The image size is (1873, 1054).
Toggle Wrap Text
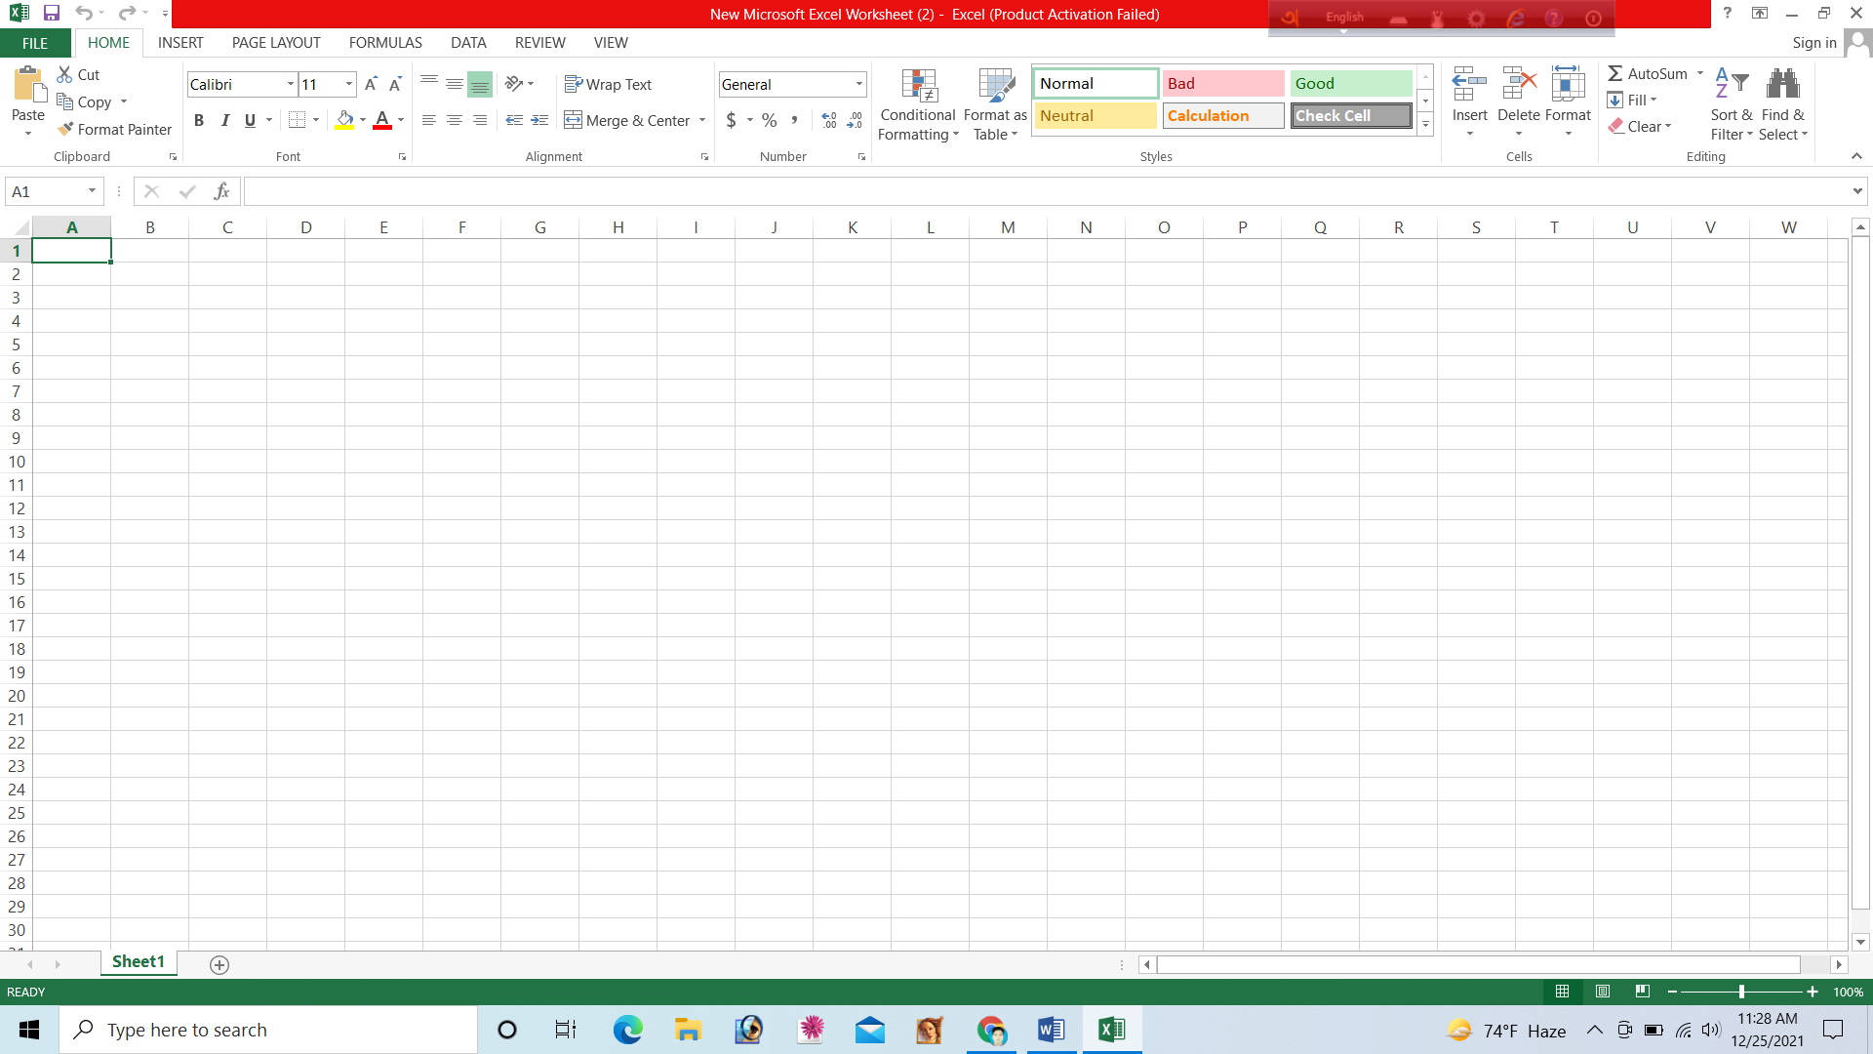(609, 84)
